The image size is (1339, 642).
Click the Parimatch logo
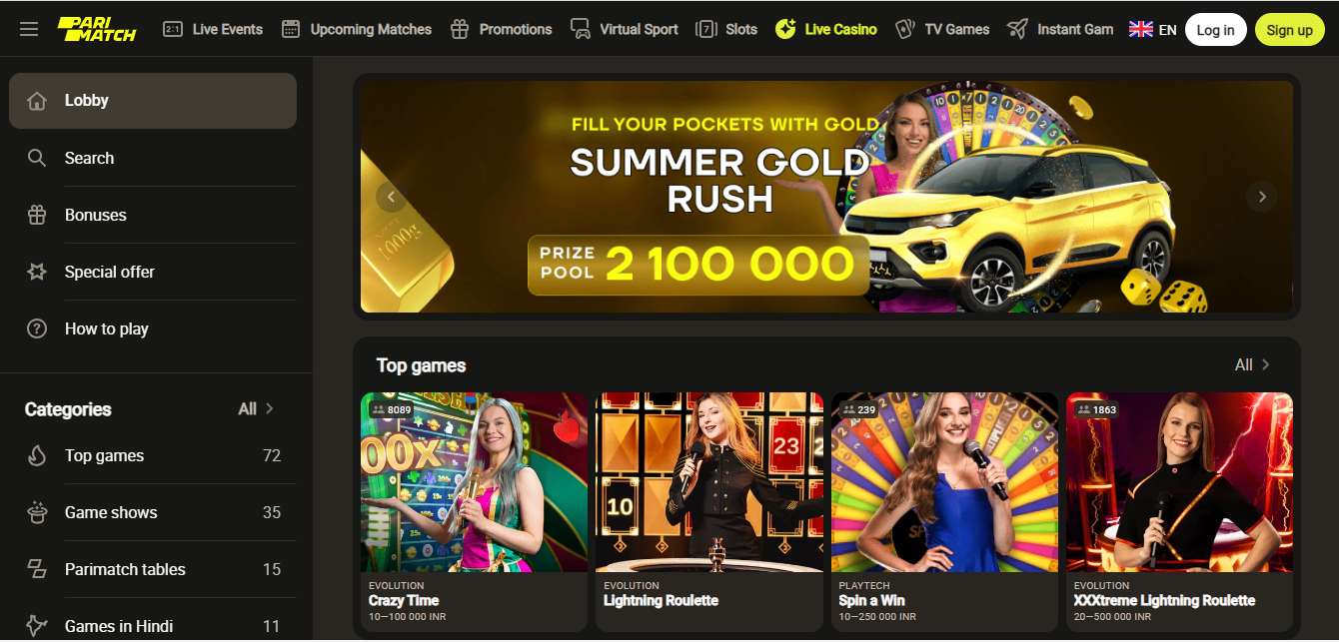(x=97, y=29)
